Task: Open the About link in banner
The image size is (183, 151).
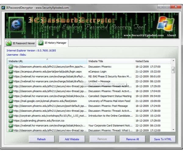Action: pos(171,35)
